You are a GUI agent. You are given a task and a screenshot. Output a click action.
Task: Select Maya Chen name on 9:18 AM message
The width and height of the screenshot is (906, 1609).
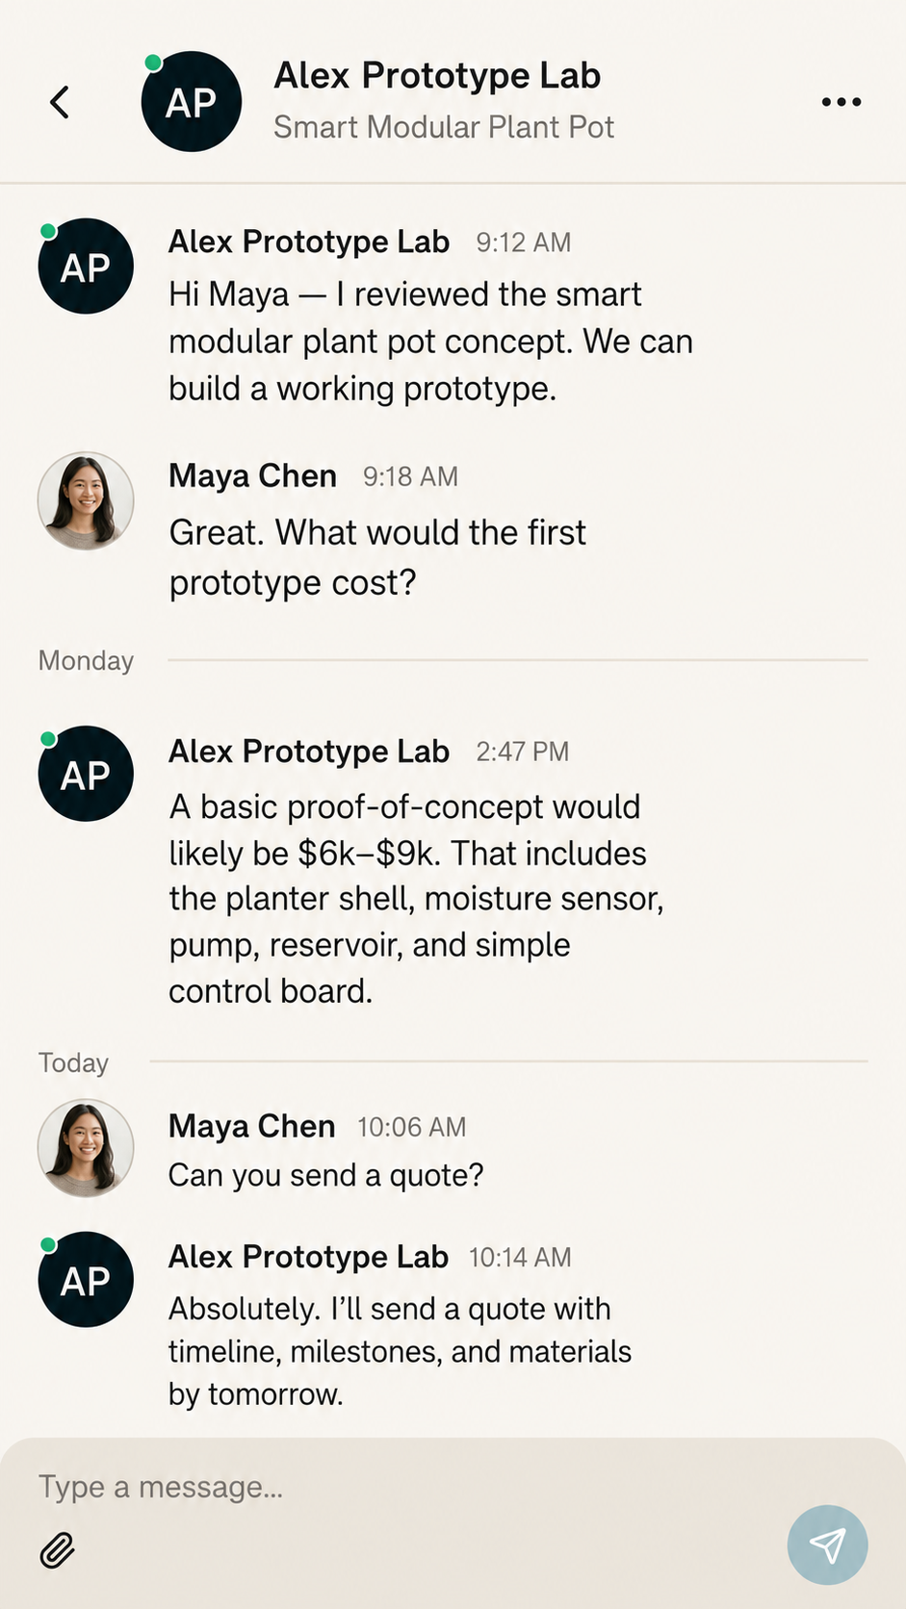(x=252, y=475)
